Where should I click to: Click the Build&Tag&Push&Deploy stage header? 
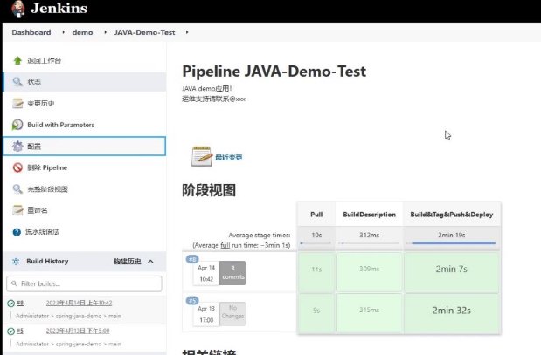(x=452, y=215)
